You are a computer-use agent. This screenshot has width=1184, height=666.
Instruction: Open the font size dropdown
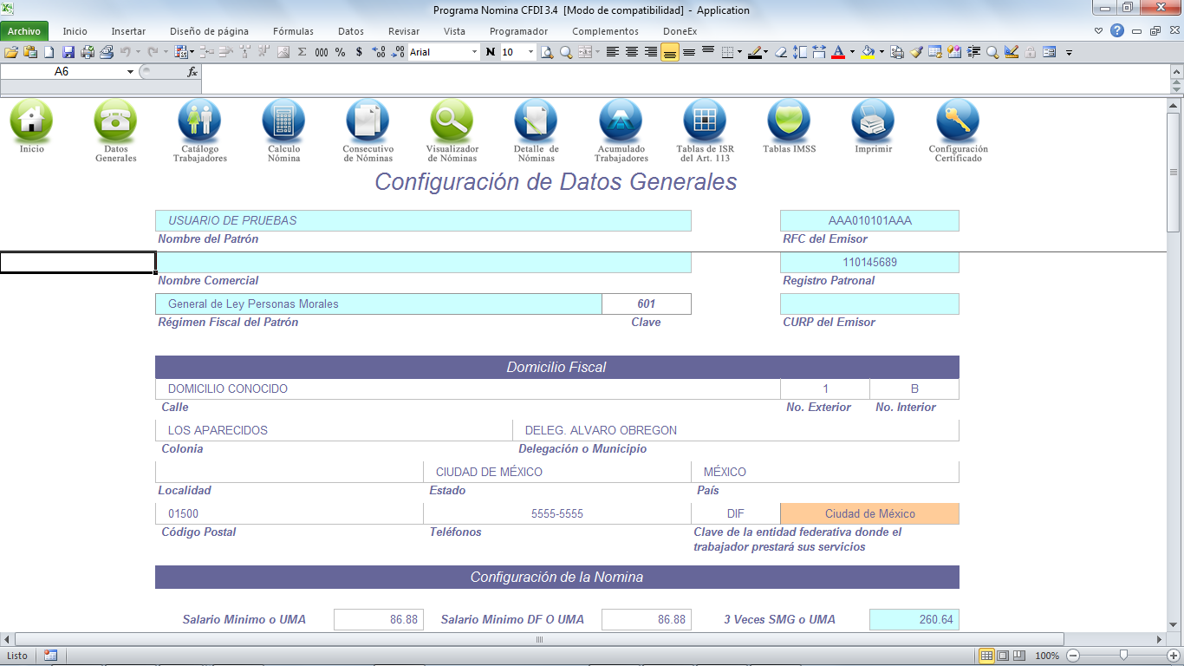click(530, 52)
